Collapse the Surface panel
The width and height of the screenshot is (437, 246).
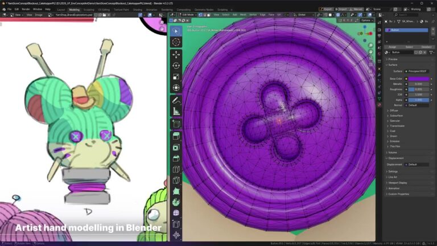(x=393, y=65)
